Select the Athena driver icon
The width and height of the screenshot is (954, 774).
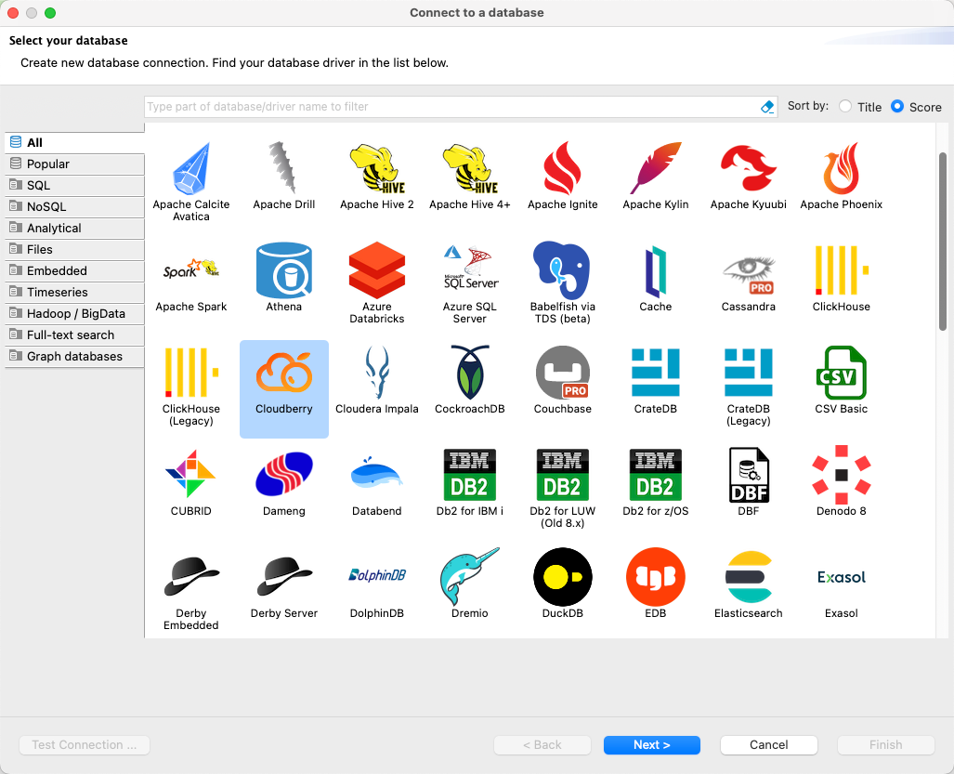pos(283,270)
